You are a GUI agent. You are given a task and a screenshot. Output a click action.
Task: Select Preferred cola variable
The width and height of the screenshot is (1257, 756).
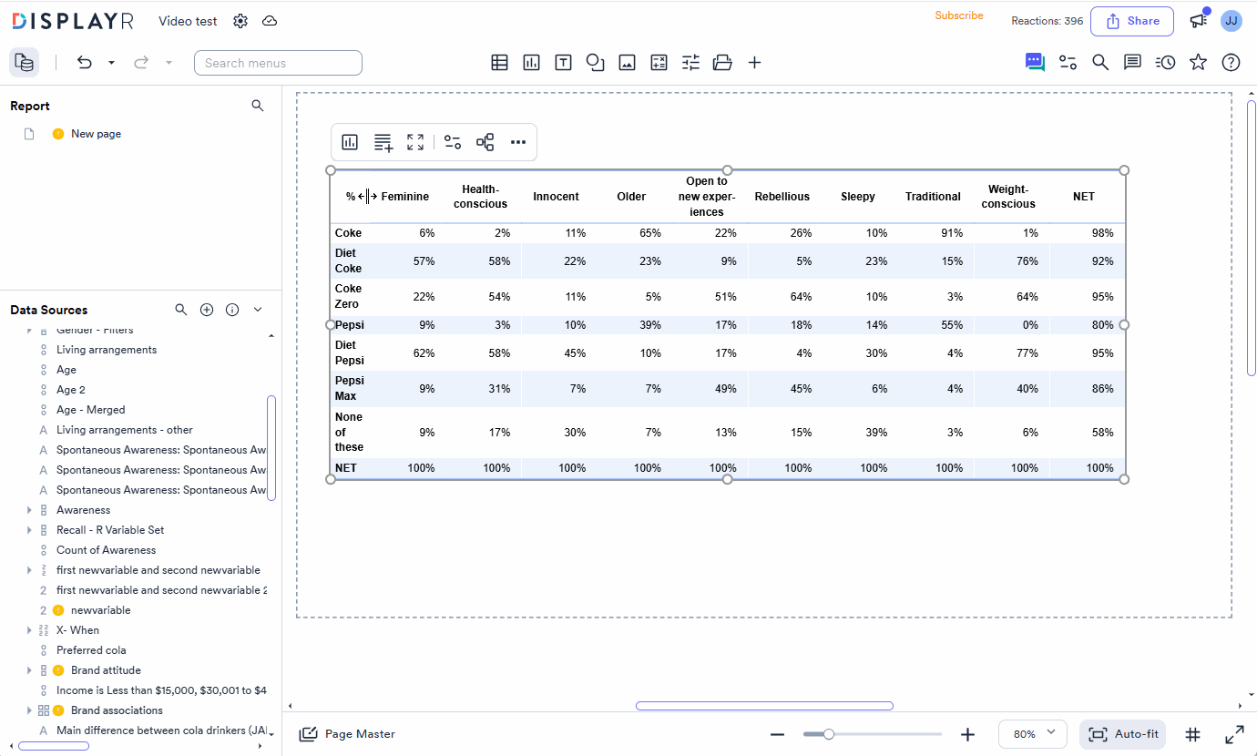point(91,650)
